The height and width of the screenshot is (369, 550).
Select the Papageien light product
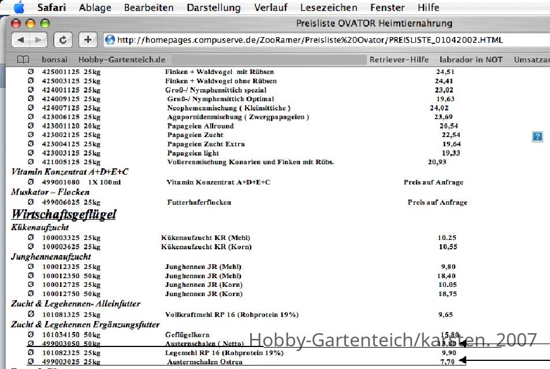(193, 153)
